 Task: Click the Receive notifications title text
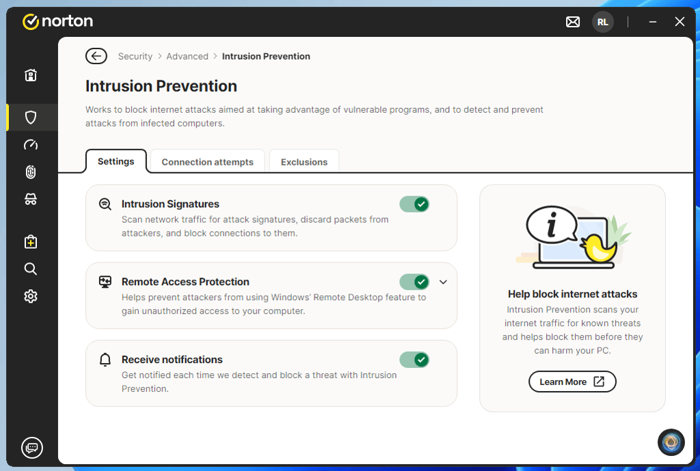172,360
